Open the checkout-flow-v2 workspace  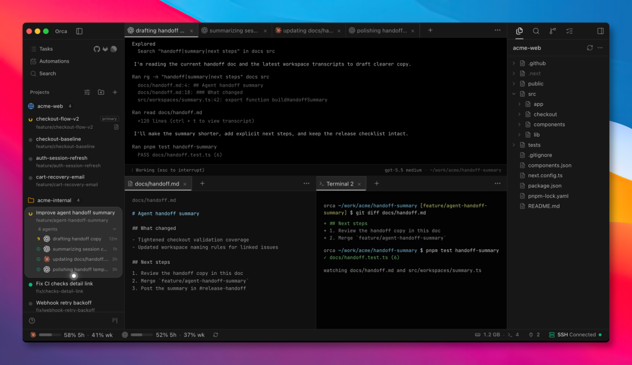[74, 122]
